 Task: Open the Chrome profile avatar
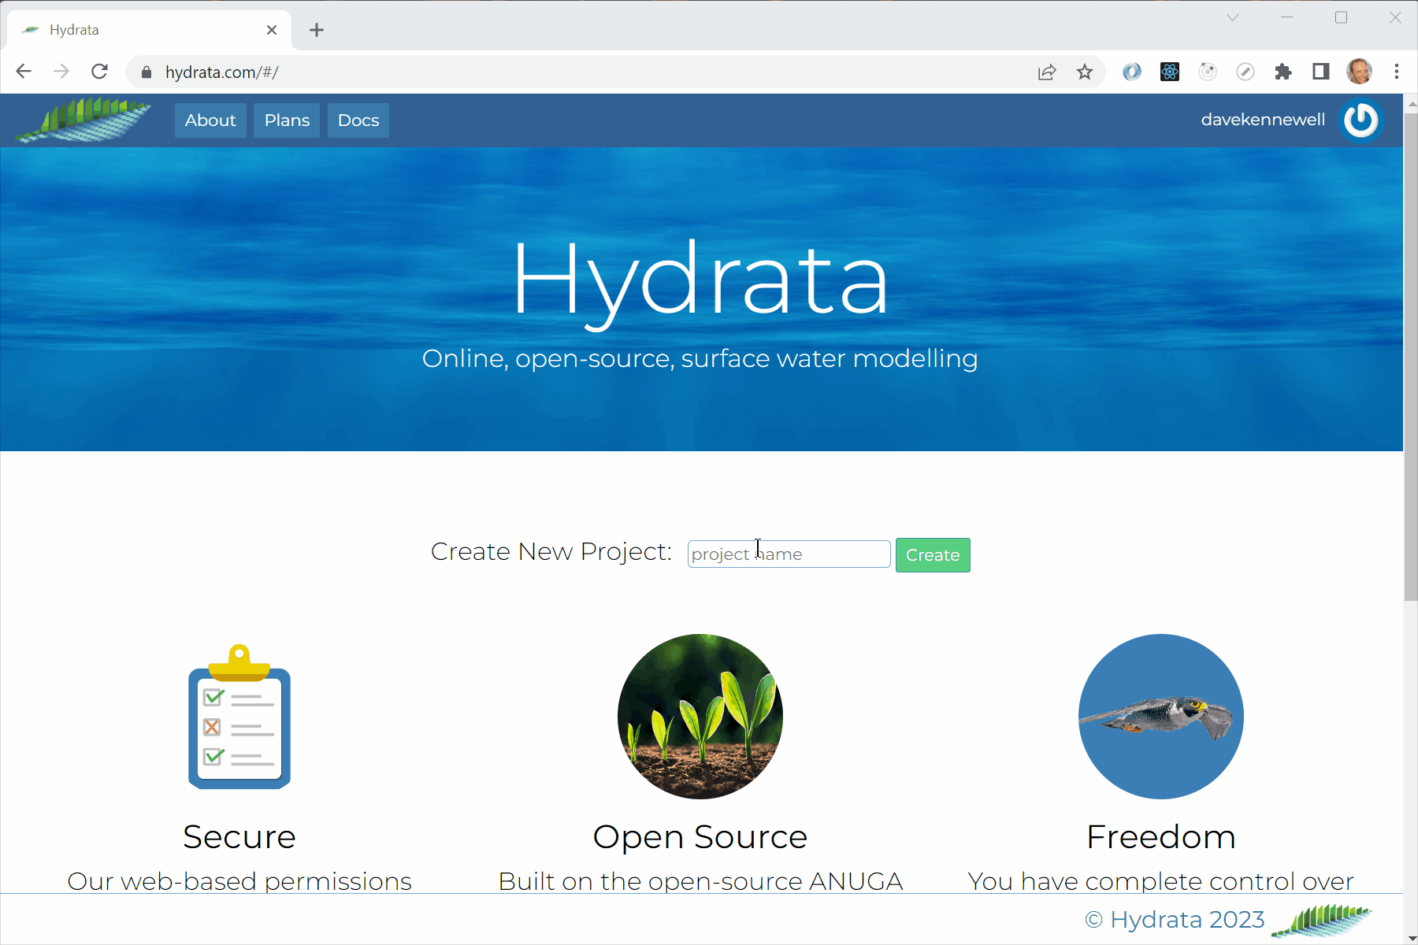click(x=1359, y=72)
